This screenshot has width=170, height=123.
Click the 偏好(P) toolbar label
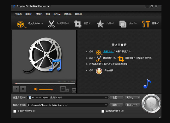[x=155, y=23]
